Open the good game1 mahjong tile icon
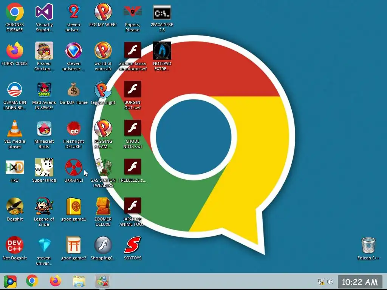Viewport: 387px width, 290px height. coord(74,206)
